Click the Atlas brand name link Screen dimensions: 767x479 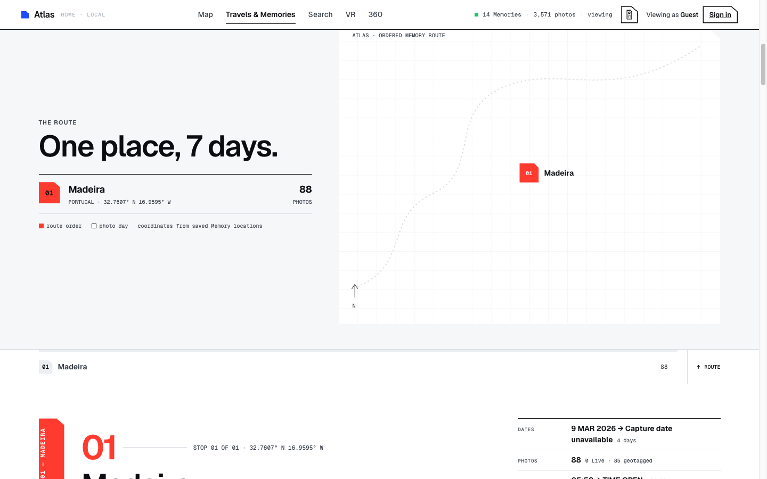(44, 15)
